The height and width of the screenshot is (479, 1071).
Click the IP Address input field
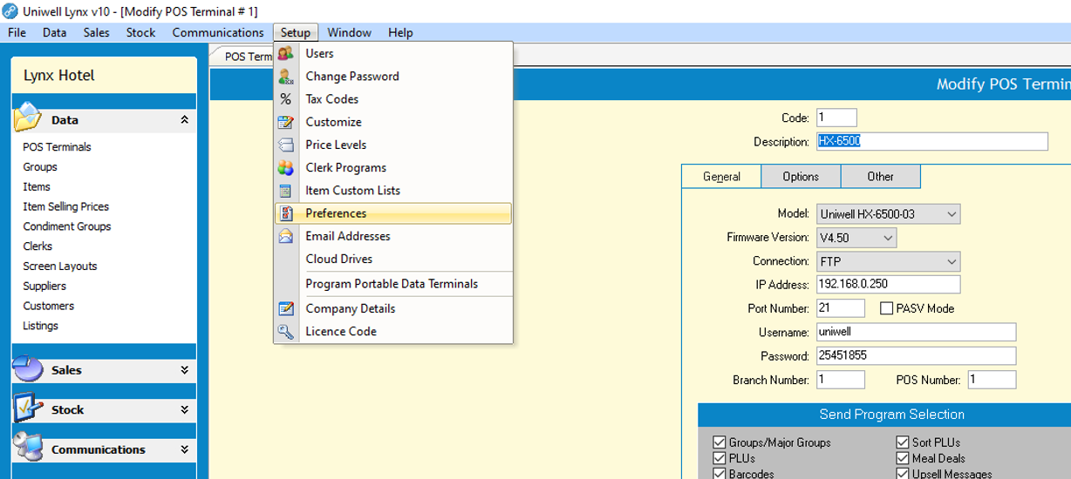(x=888, y=285)
